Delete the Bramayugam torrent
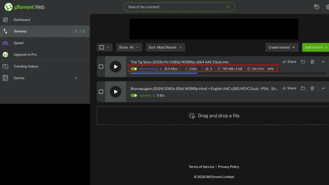This screenshot has width=329, height=185. coord(312,88)
